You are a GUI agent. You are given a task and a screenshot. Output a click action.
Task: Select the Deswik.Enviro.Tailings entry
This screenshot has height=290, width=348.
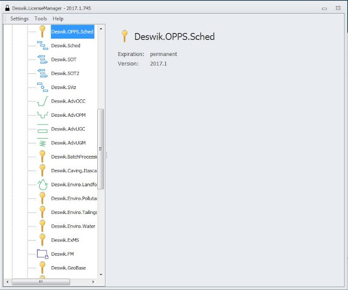coord(74,212)
